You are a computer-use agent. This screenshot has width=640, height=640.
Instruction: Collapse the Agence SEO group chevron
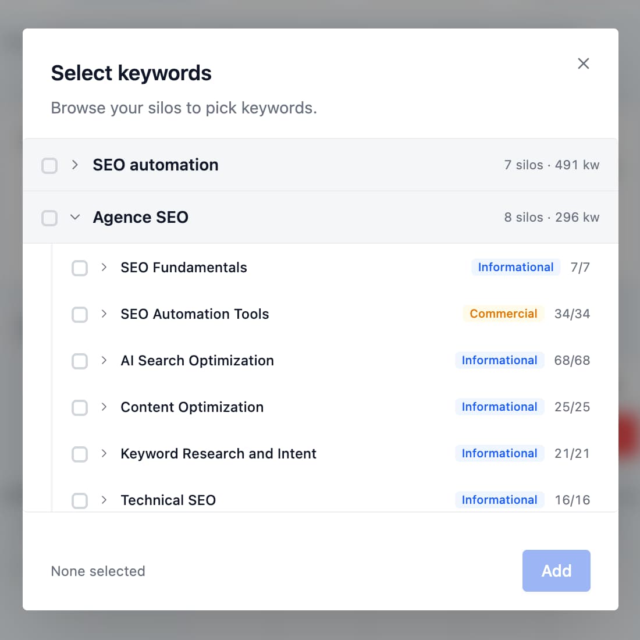point(75,217)
